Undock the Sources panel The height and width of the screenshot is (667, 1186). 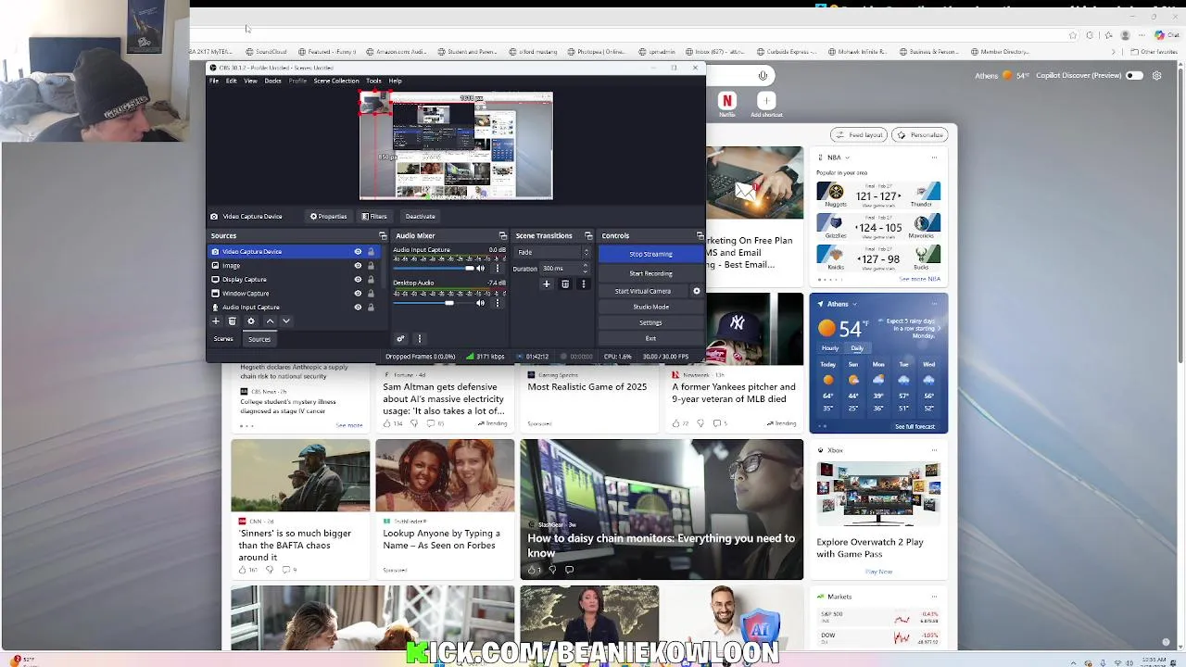click(383, 236)
